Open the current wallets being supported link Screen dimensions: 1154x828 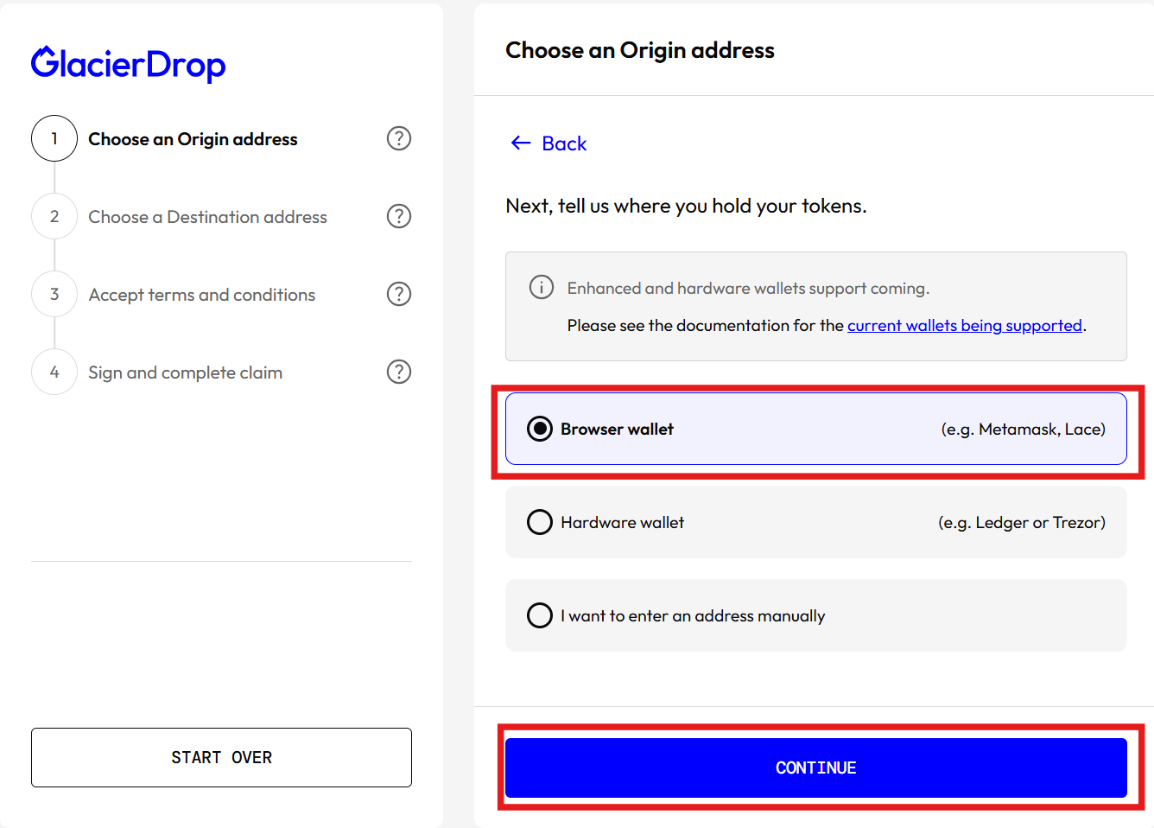964,326
